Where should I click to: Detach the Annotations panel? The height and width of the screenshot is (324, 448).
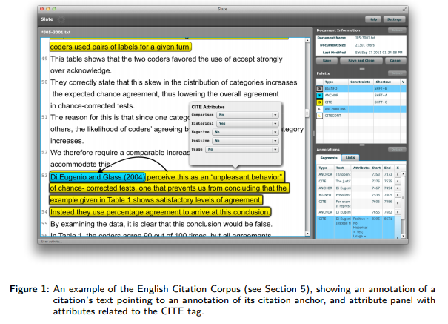pyautogui.click(x=397, y=149)
